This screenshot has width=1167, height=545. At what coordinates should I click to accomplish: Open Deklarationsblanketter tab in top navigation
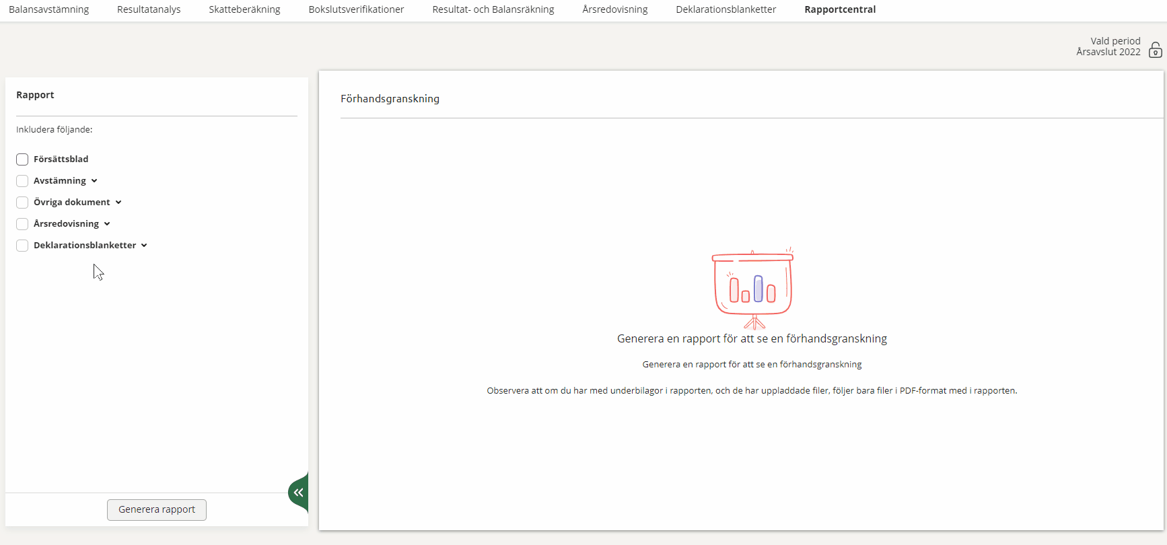point(726,9)
